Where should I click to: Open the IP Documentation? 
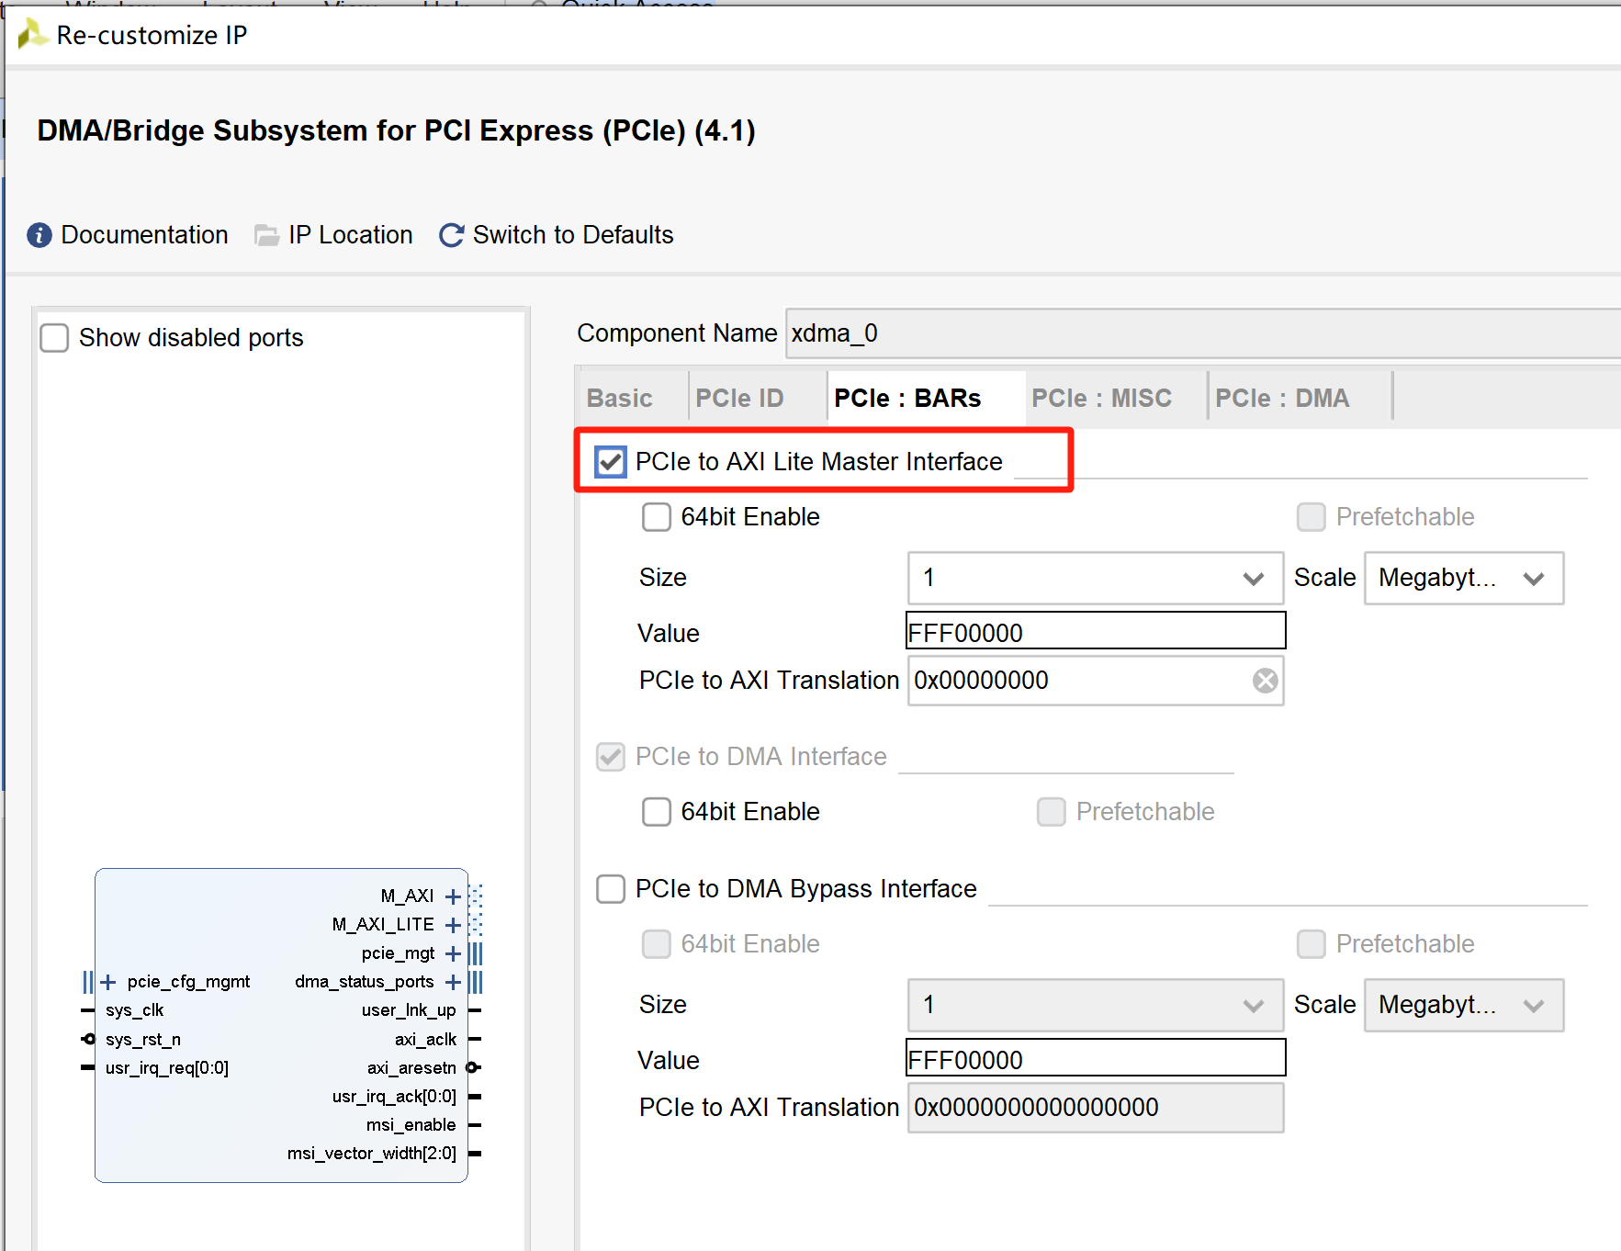tap(144, 235)
